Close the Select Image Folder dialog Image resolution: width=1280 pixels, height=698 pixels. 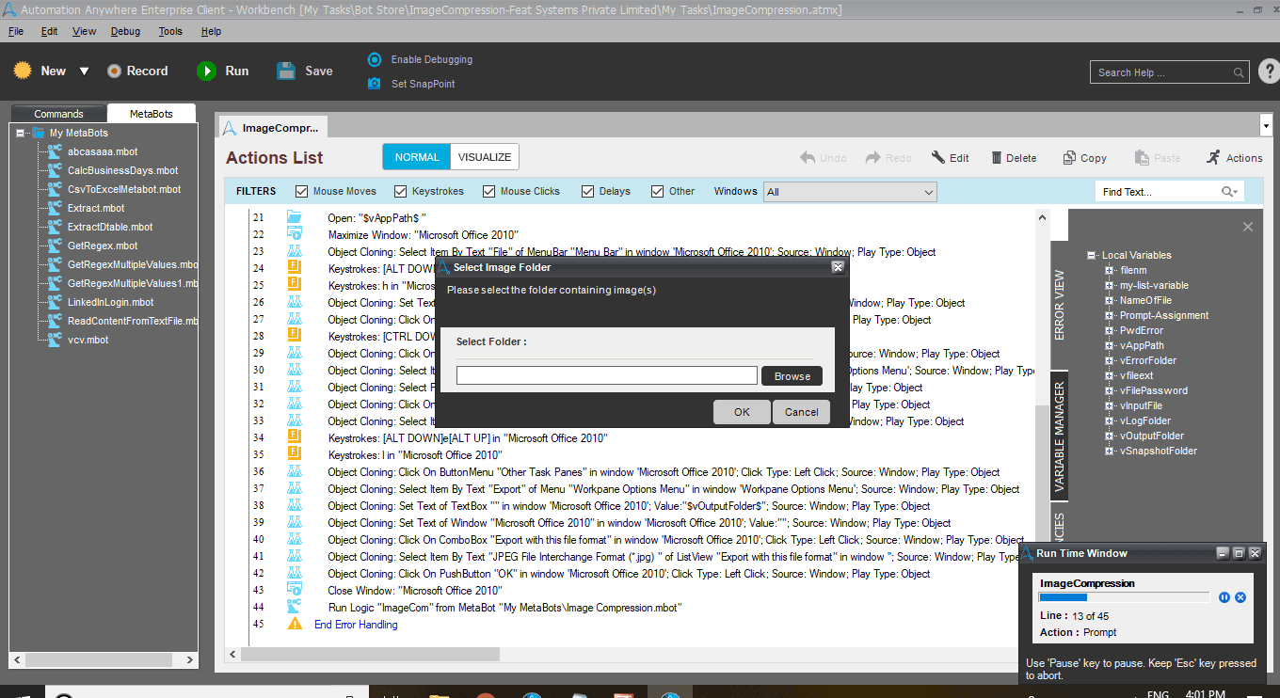click(x=838, y=267)
